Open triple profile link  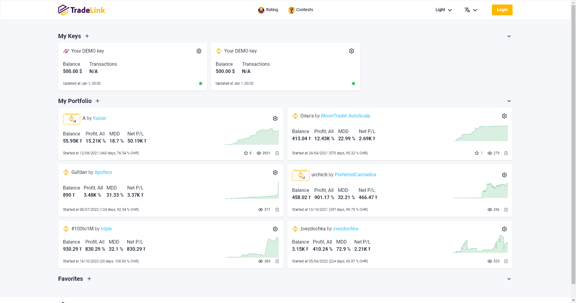(x=106, y=229)
